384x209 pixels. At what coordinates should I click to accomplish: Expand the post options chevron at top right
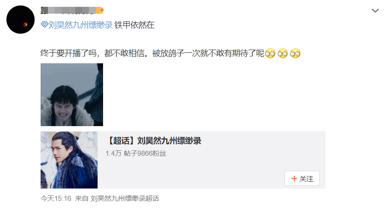pyautogui.click(x=375, y=10)
